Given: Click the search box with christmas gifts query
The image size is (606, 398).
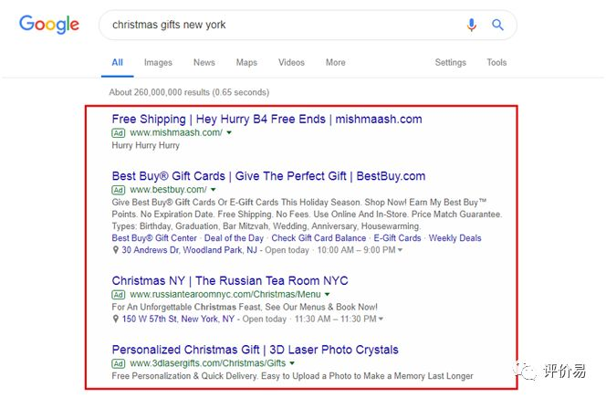Looking at the screenshot, I should (x=284, y=26).
